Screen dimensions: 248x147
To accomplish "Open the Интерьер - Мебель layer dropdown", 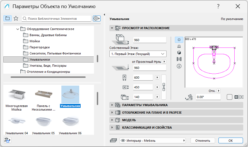I will pos(153,141).
